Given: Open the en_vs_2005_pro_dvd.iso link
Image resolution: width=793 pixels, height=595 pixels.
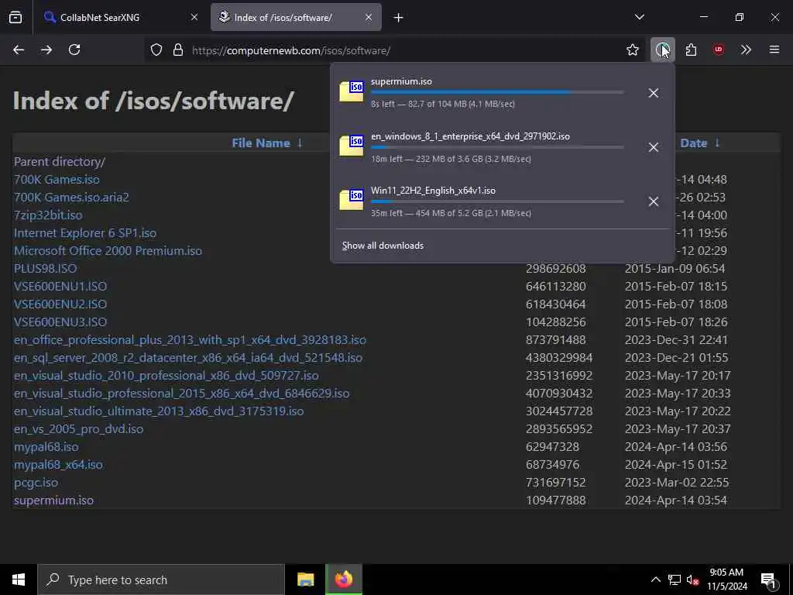Looking at the screenshot, I should pos(78,429).
